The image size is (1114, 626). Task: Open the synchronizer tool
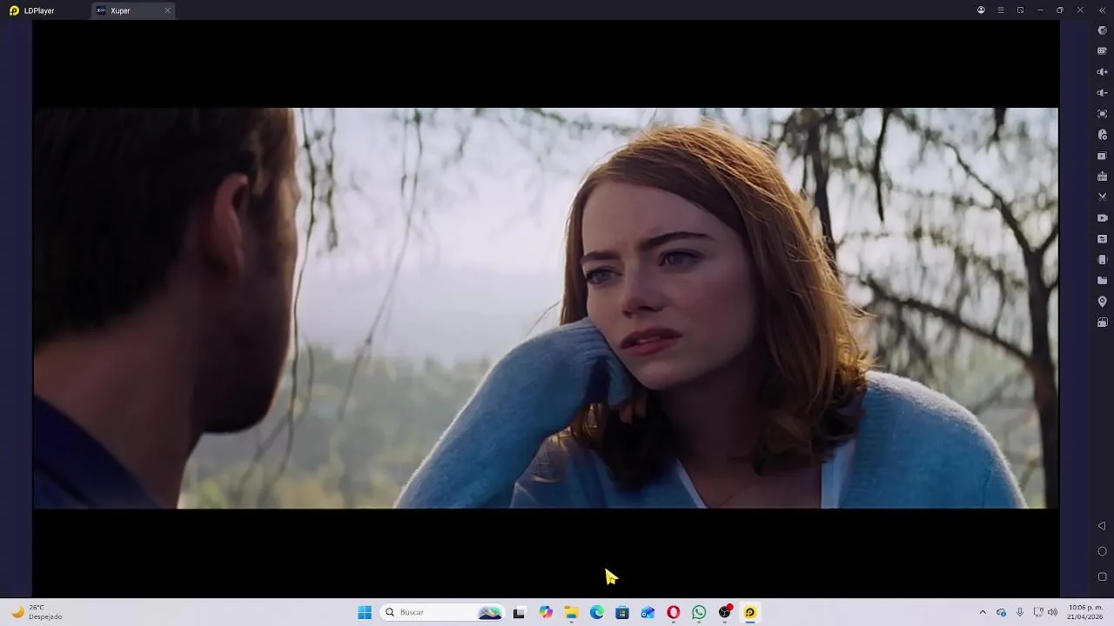[x=1102, y=239]
